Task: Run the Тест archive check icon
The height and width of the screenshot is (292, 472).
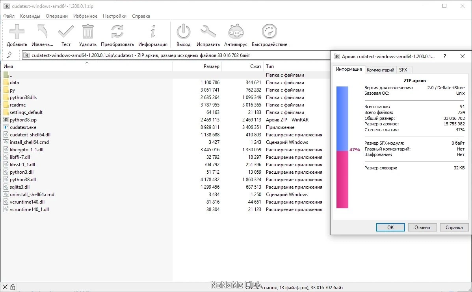Action: 66,31
